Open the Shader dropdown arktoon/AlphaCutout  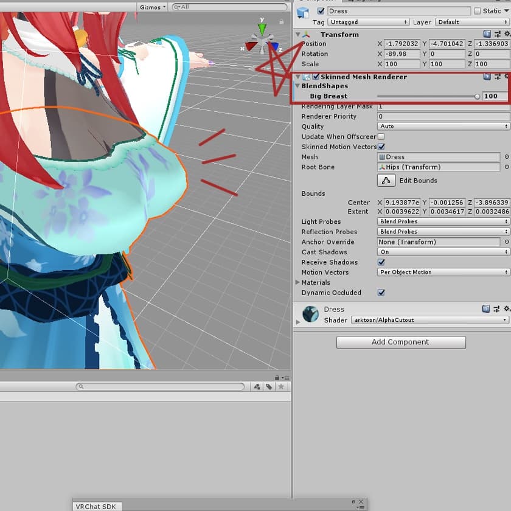point(429,320)
